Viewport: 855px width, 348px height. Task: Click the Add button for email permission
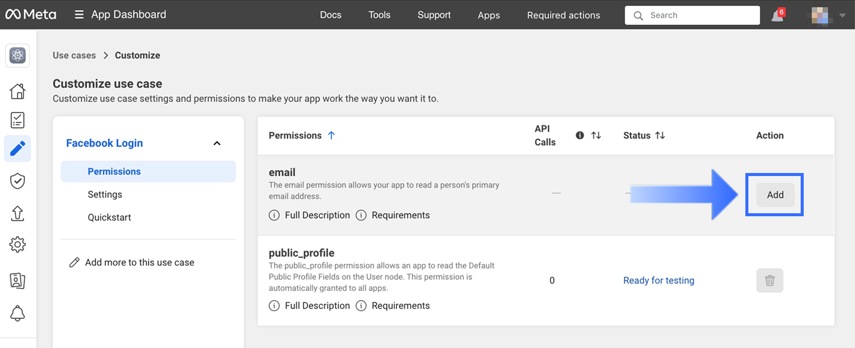[775, 195]
